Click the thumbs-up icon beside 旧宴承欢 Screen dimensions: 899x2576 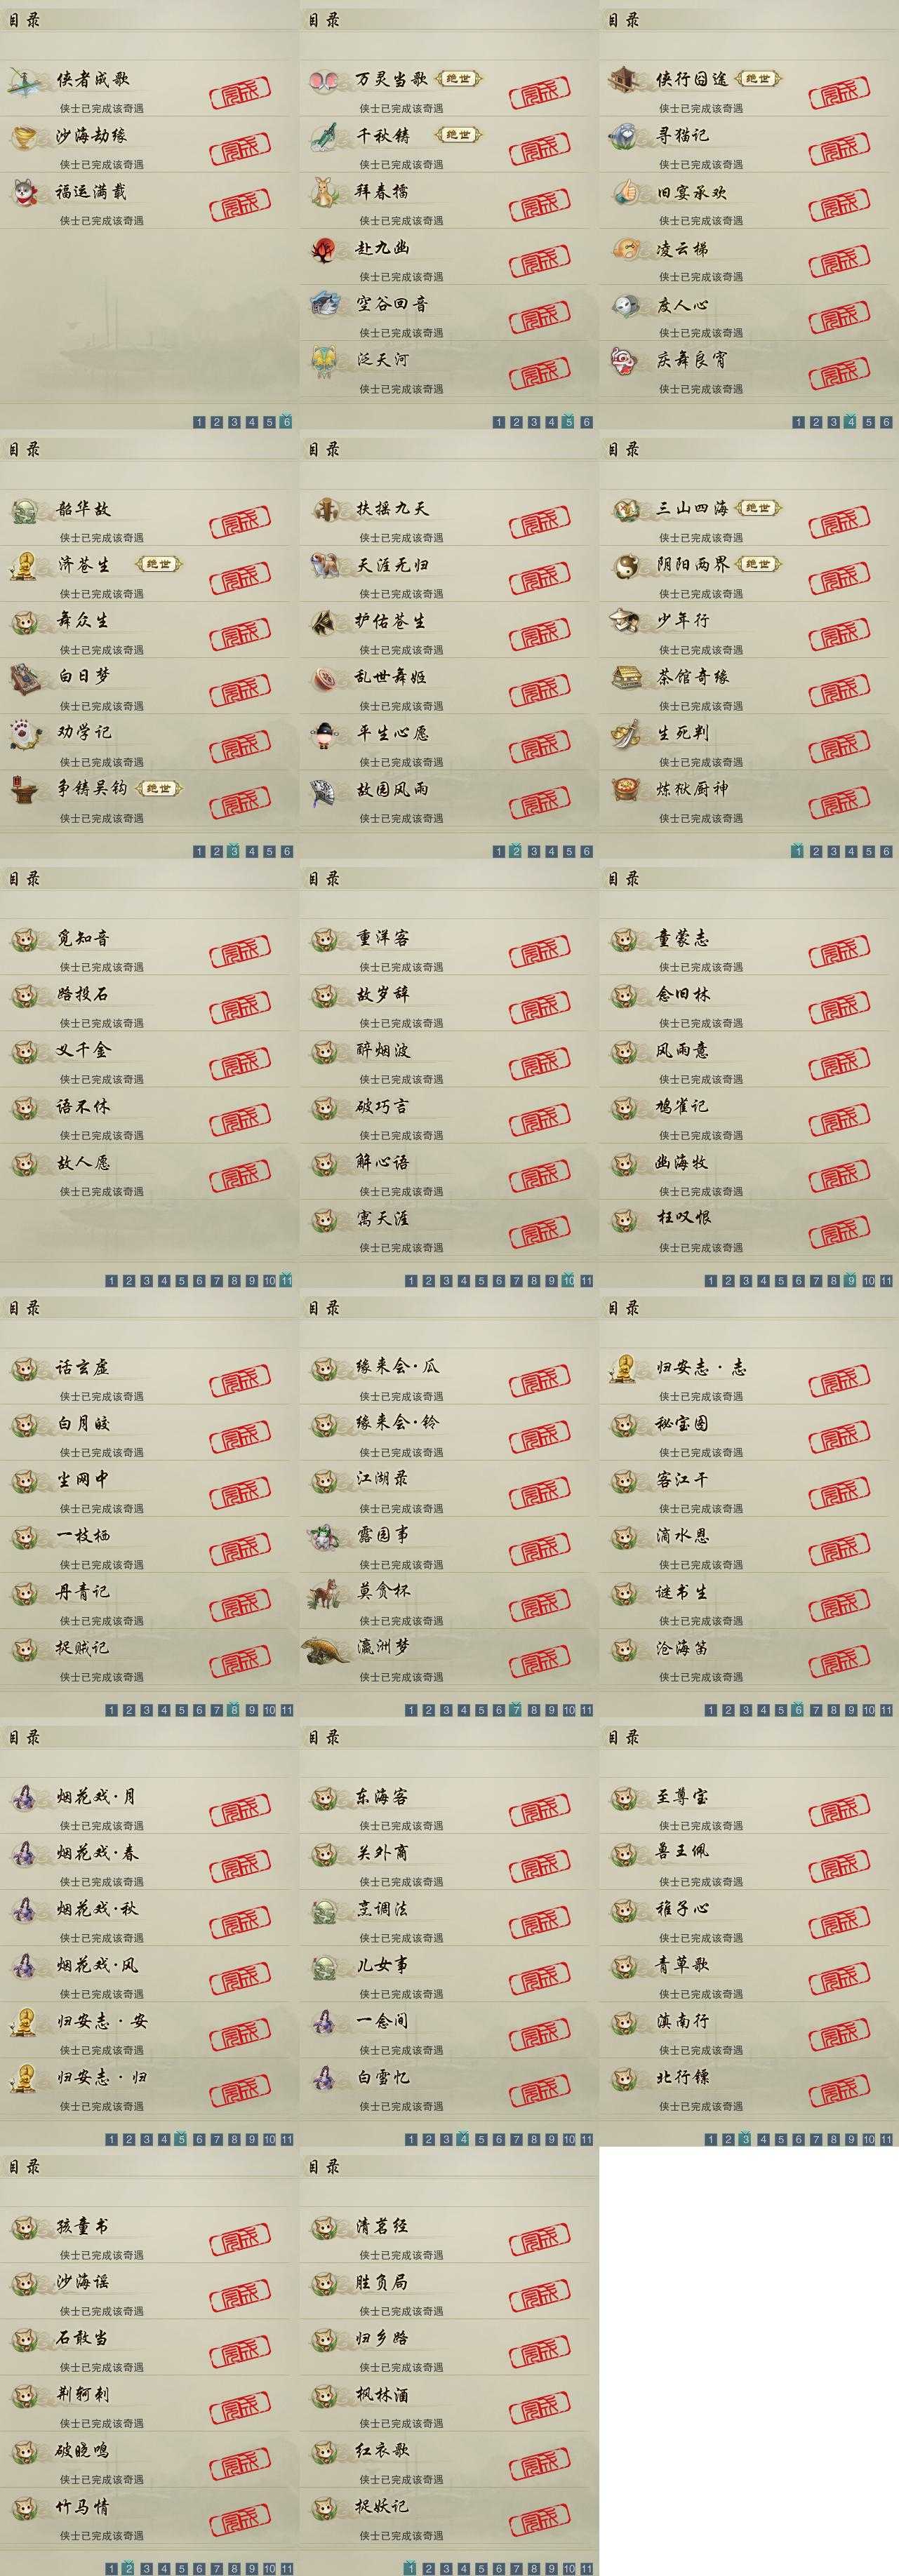(x=625, y=192)
